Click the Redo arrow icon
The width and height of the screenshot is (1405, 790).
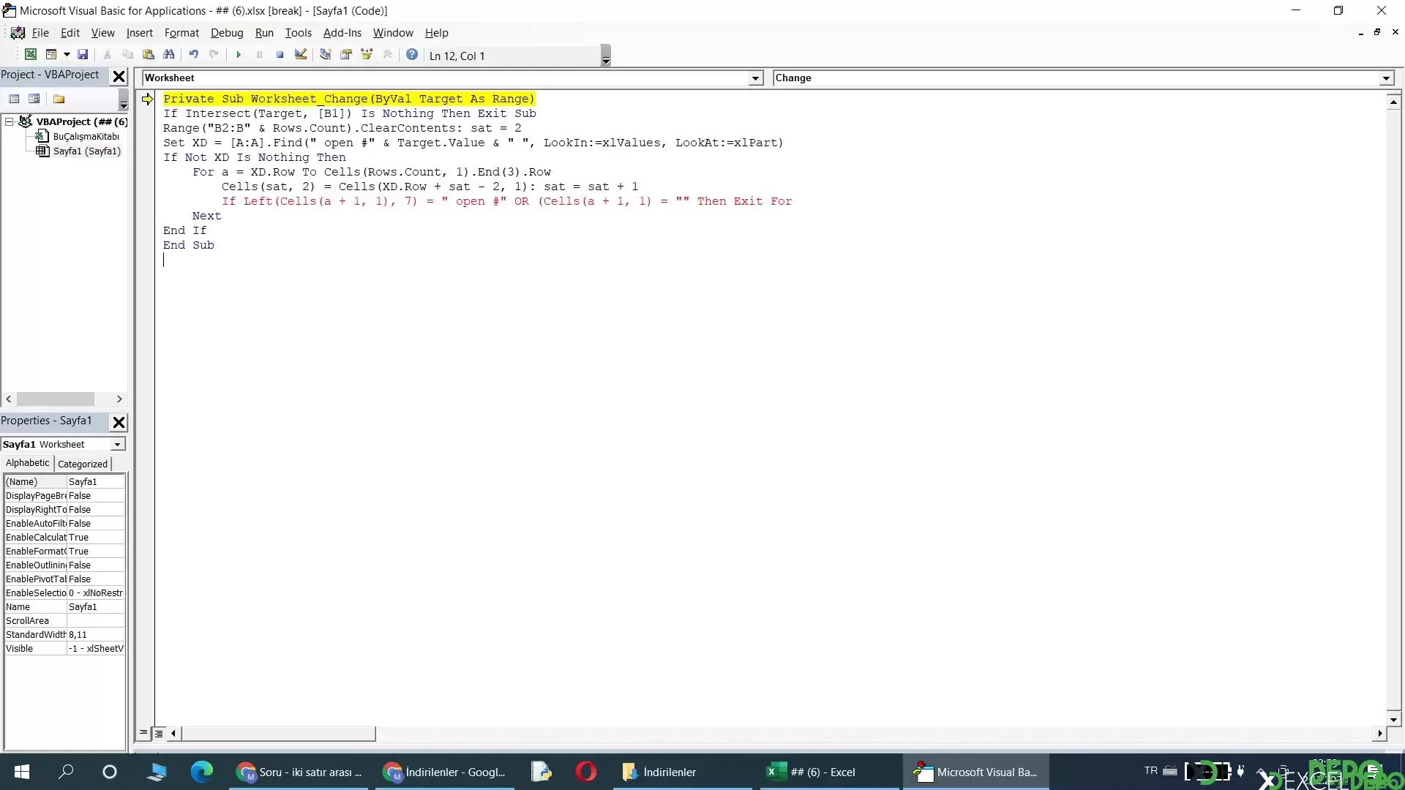tap(214, 55)
